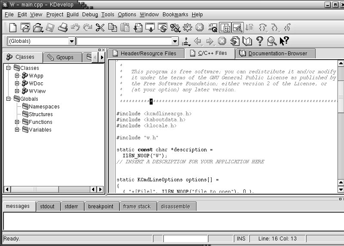Click the Copy icon in toolbar
This screenshot has height=246, width=344.
click(113, 28)
